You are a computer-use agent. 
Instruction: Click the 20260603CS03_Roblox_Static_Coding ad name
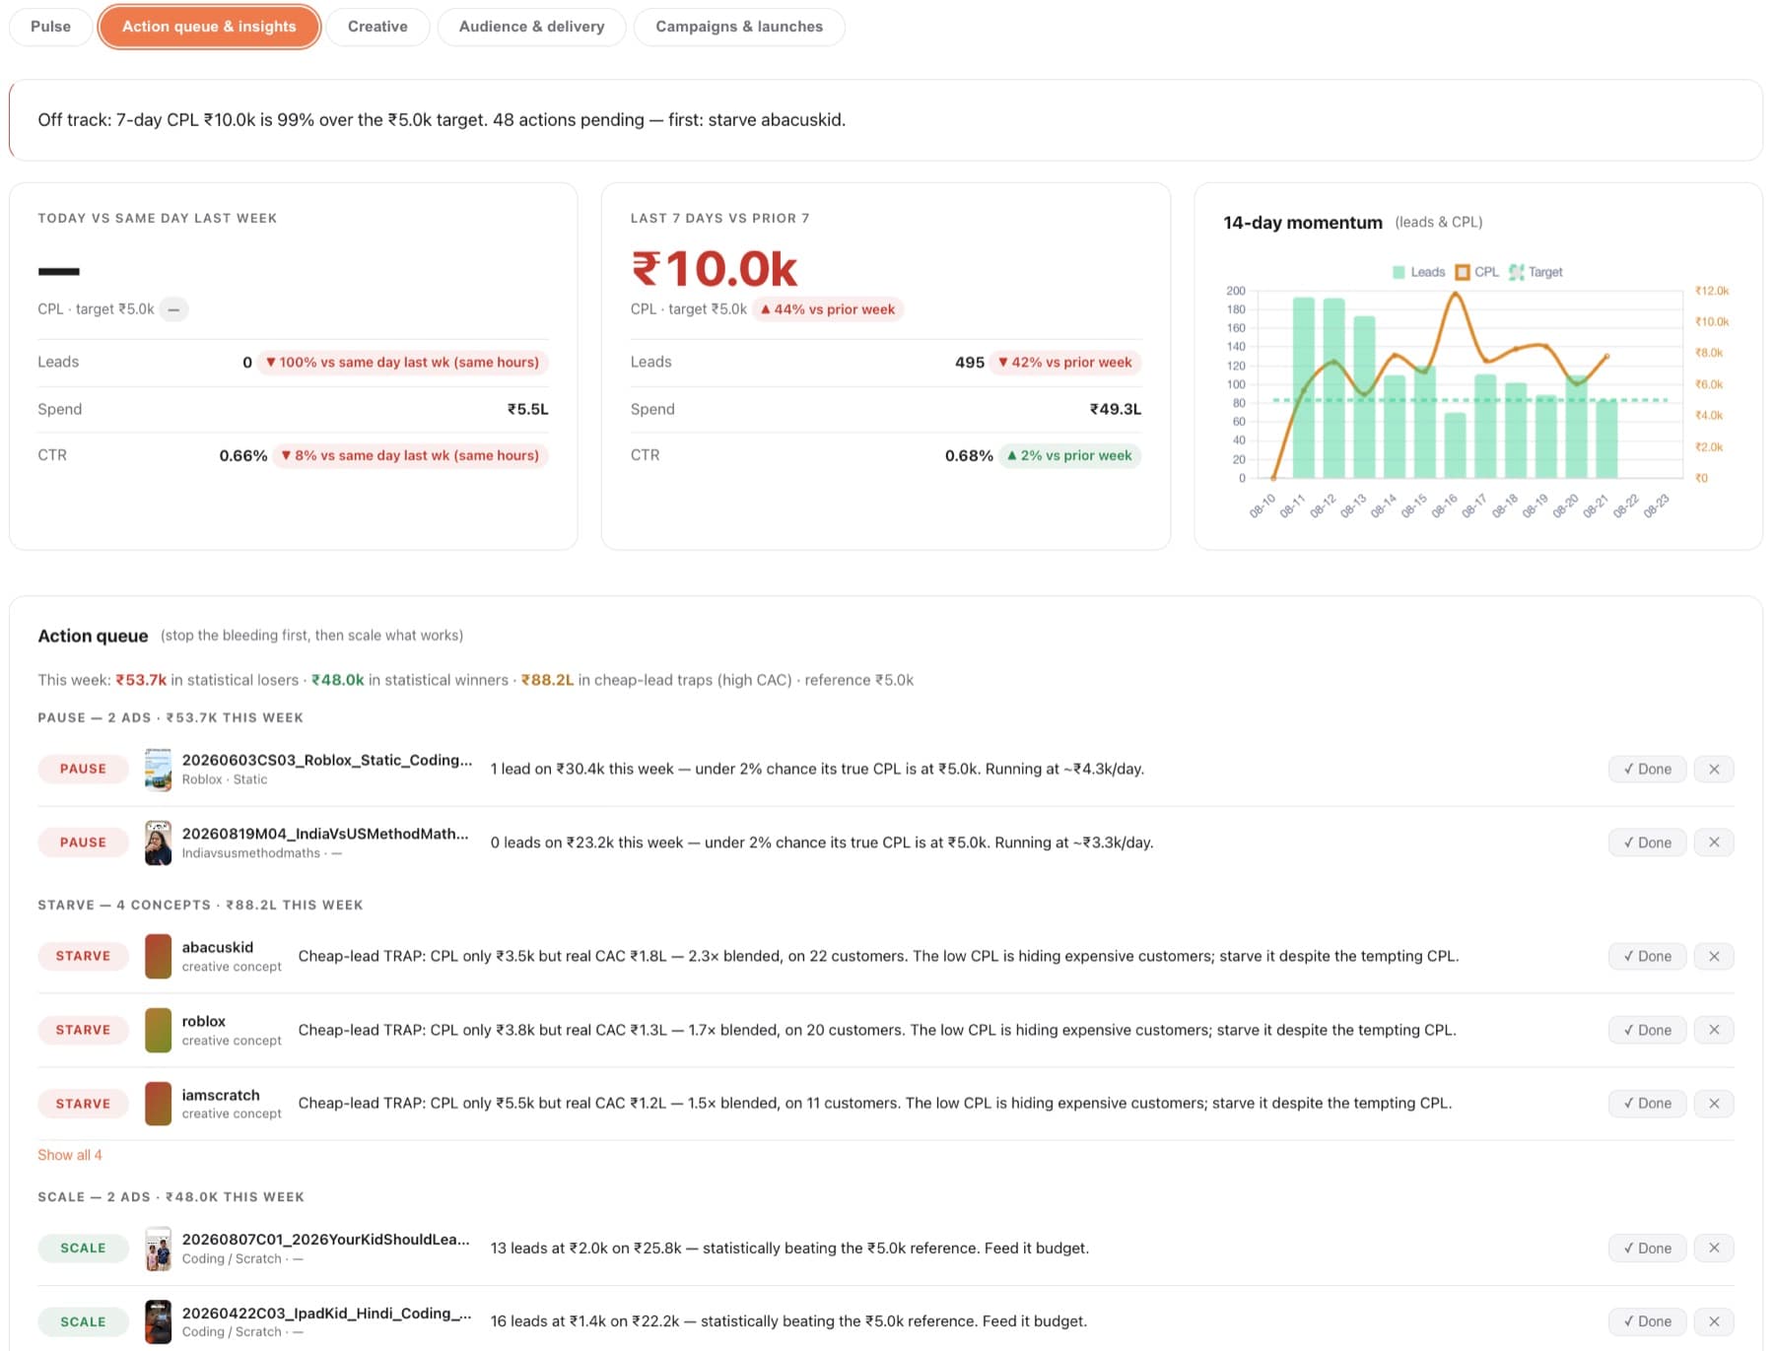(327, 760)
